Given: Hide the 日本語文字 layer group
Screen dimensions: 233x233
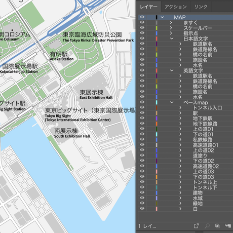Looking at the screenshot, I should click(x=142, y=38).
